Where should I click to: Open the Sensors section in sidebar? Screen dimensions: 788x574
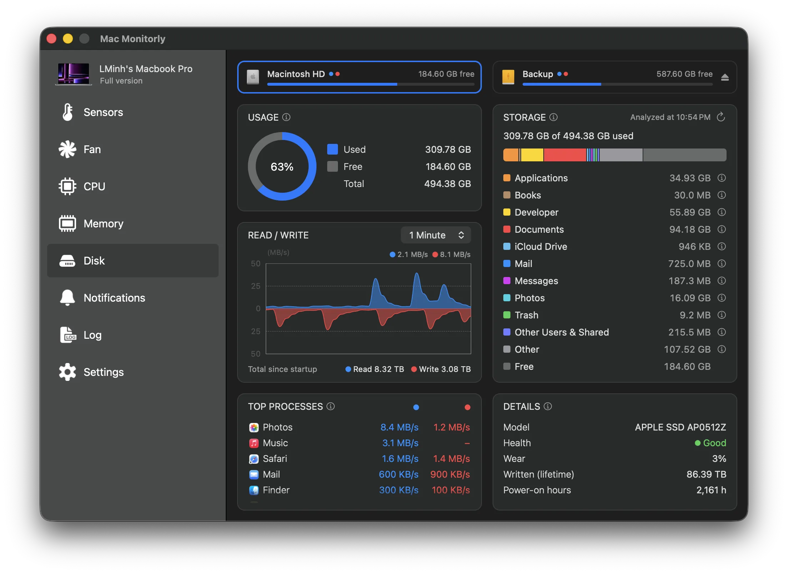(133, 112)
